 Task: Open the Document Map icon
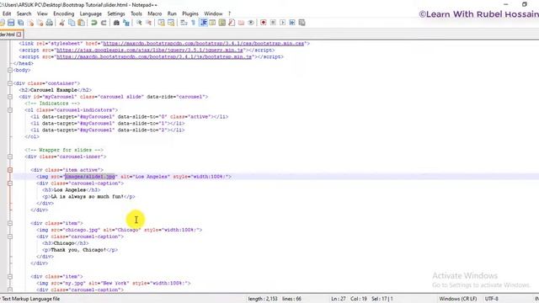click(222, 23)
